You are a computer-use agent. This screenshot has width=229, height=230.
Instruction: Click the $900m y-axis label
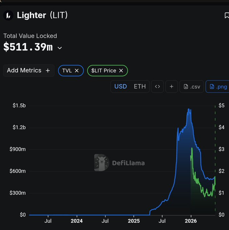tap(18, 149)
